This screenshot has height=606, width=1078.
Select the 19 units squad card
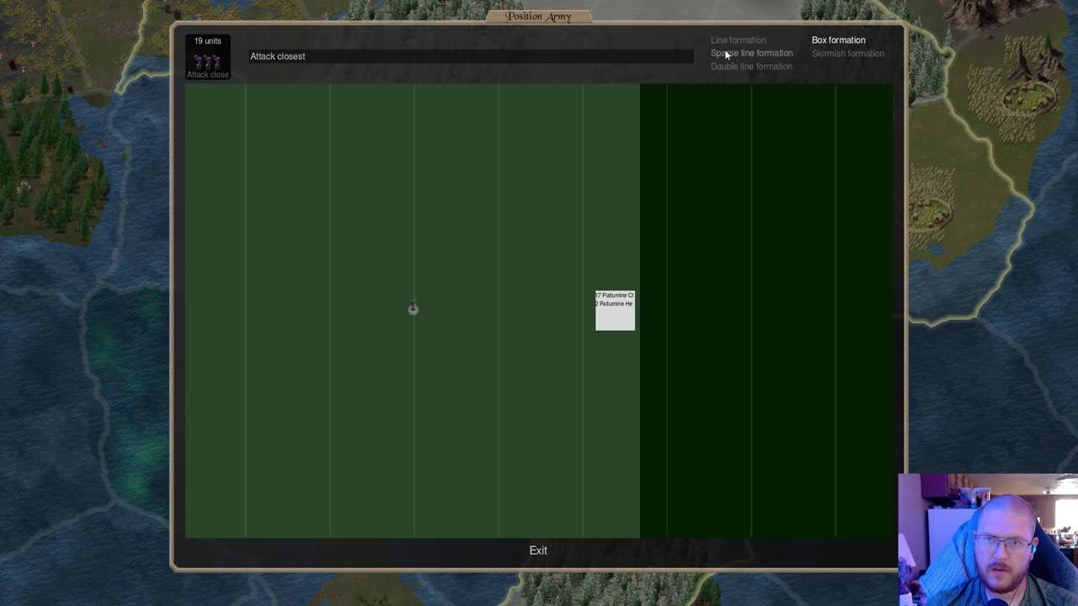tap(208, 56)
